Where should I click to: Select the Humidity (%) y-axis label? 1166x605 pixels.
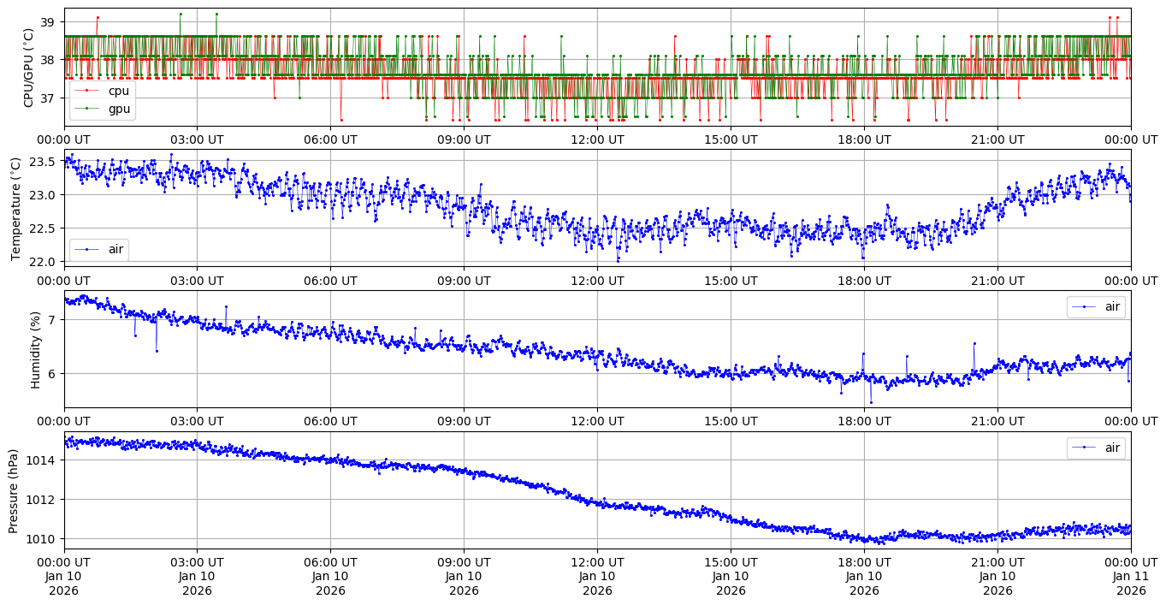(35, 349)
